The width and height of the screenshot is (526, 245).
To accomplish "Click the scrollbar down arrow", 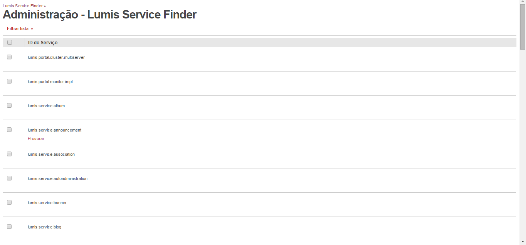I will (x=523, y=242).
